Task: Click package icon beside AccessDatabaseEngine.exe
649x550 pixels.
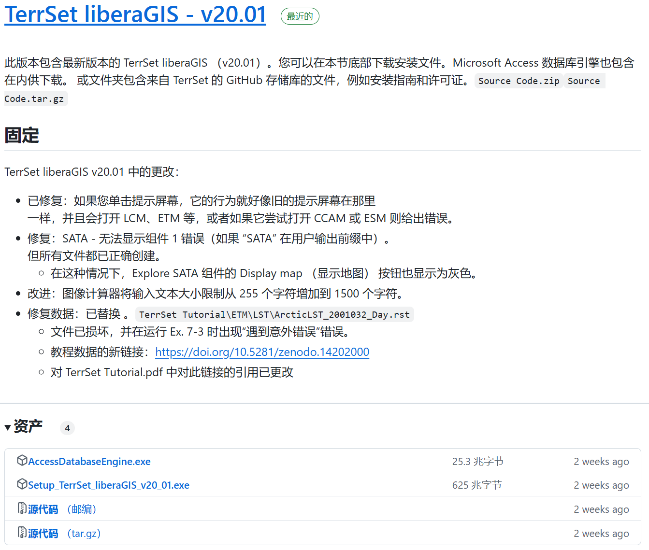Action: click(22, 460)
